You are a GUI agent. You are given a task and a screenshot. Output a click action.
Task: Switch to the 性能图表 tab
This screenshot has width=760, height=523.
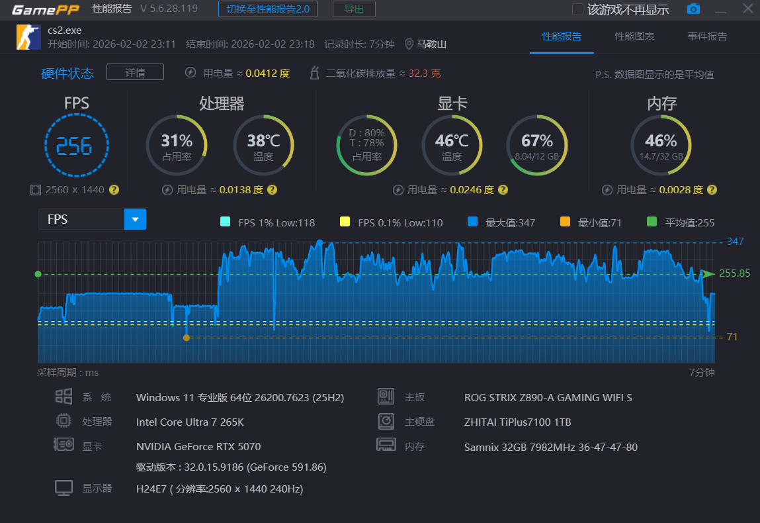pyautogui.click(x=634, y=36)
